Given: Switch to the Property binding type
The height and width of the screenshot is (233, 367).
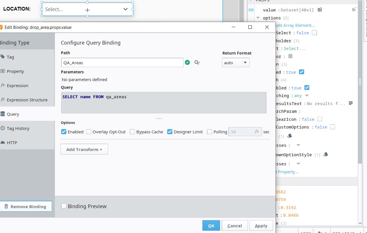Looking at the screenshot, I should coord(27,71).
